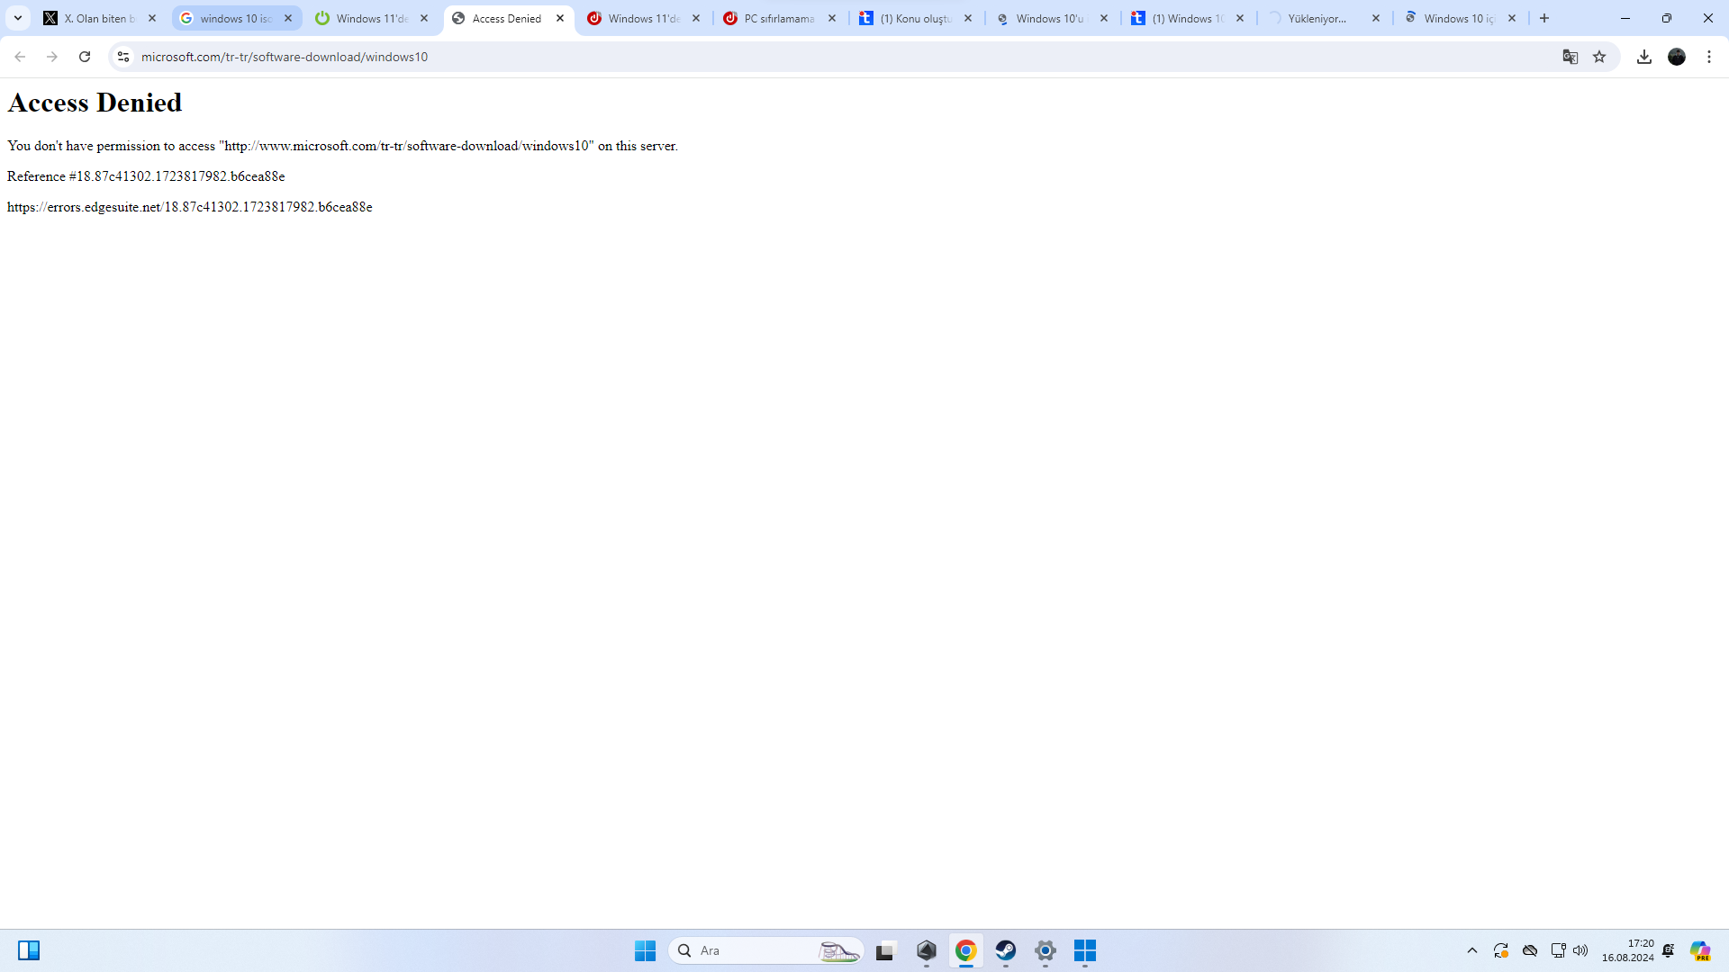Open Chrome three-dot menu
This screenshot has height=972, width=1729.
tap(1709, 57)
